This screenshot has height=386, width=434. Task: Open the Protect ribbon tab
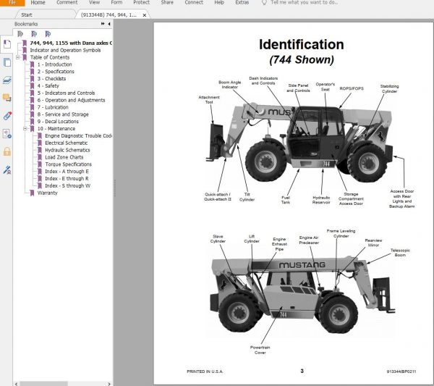coord(142,2)
